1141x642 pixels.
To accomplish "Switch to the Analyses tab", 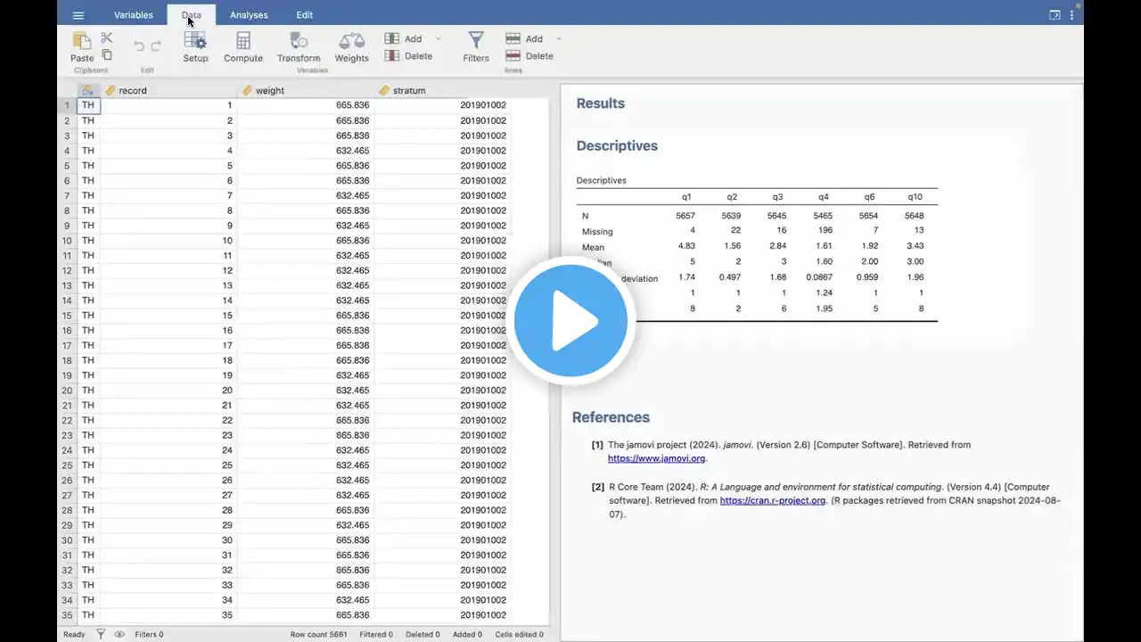I will [x=249, y=15].
